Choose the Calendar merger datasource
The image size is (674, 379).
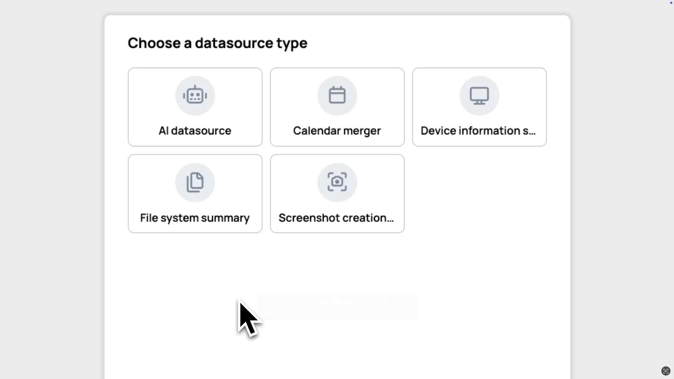coord(337,107)
